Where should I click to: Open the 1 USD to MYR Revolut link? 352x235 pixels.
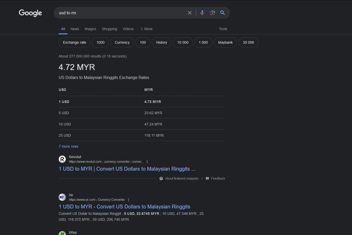tap(127, 169)
